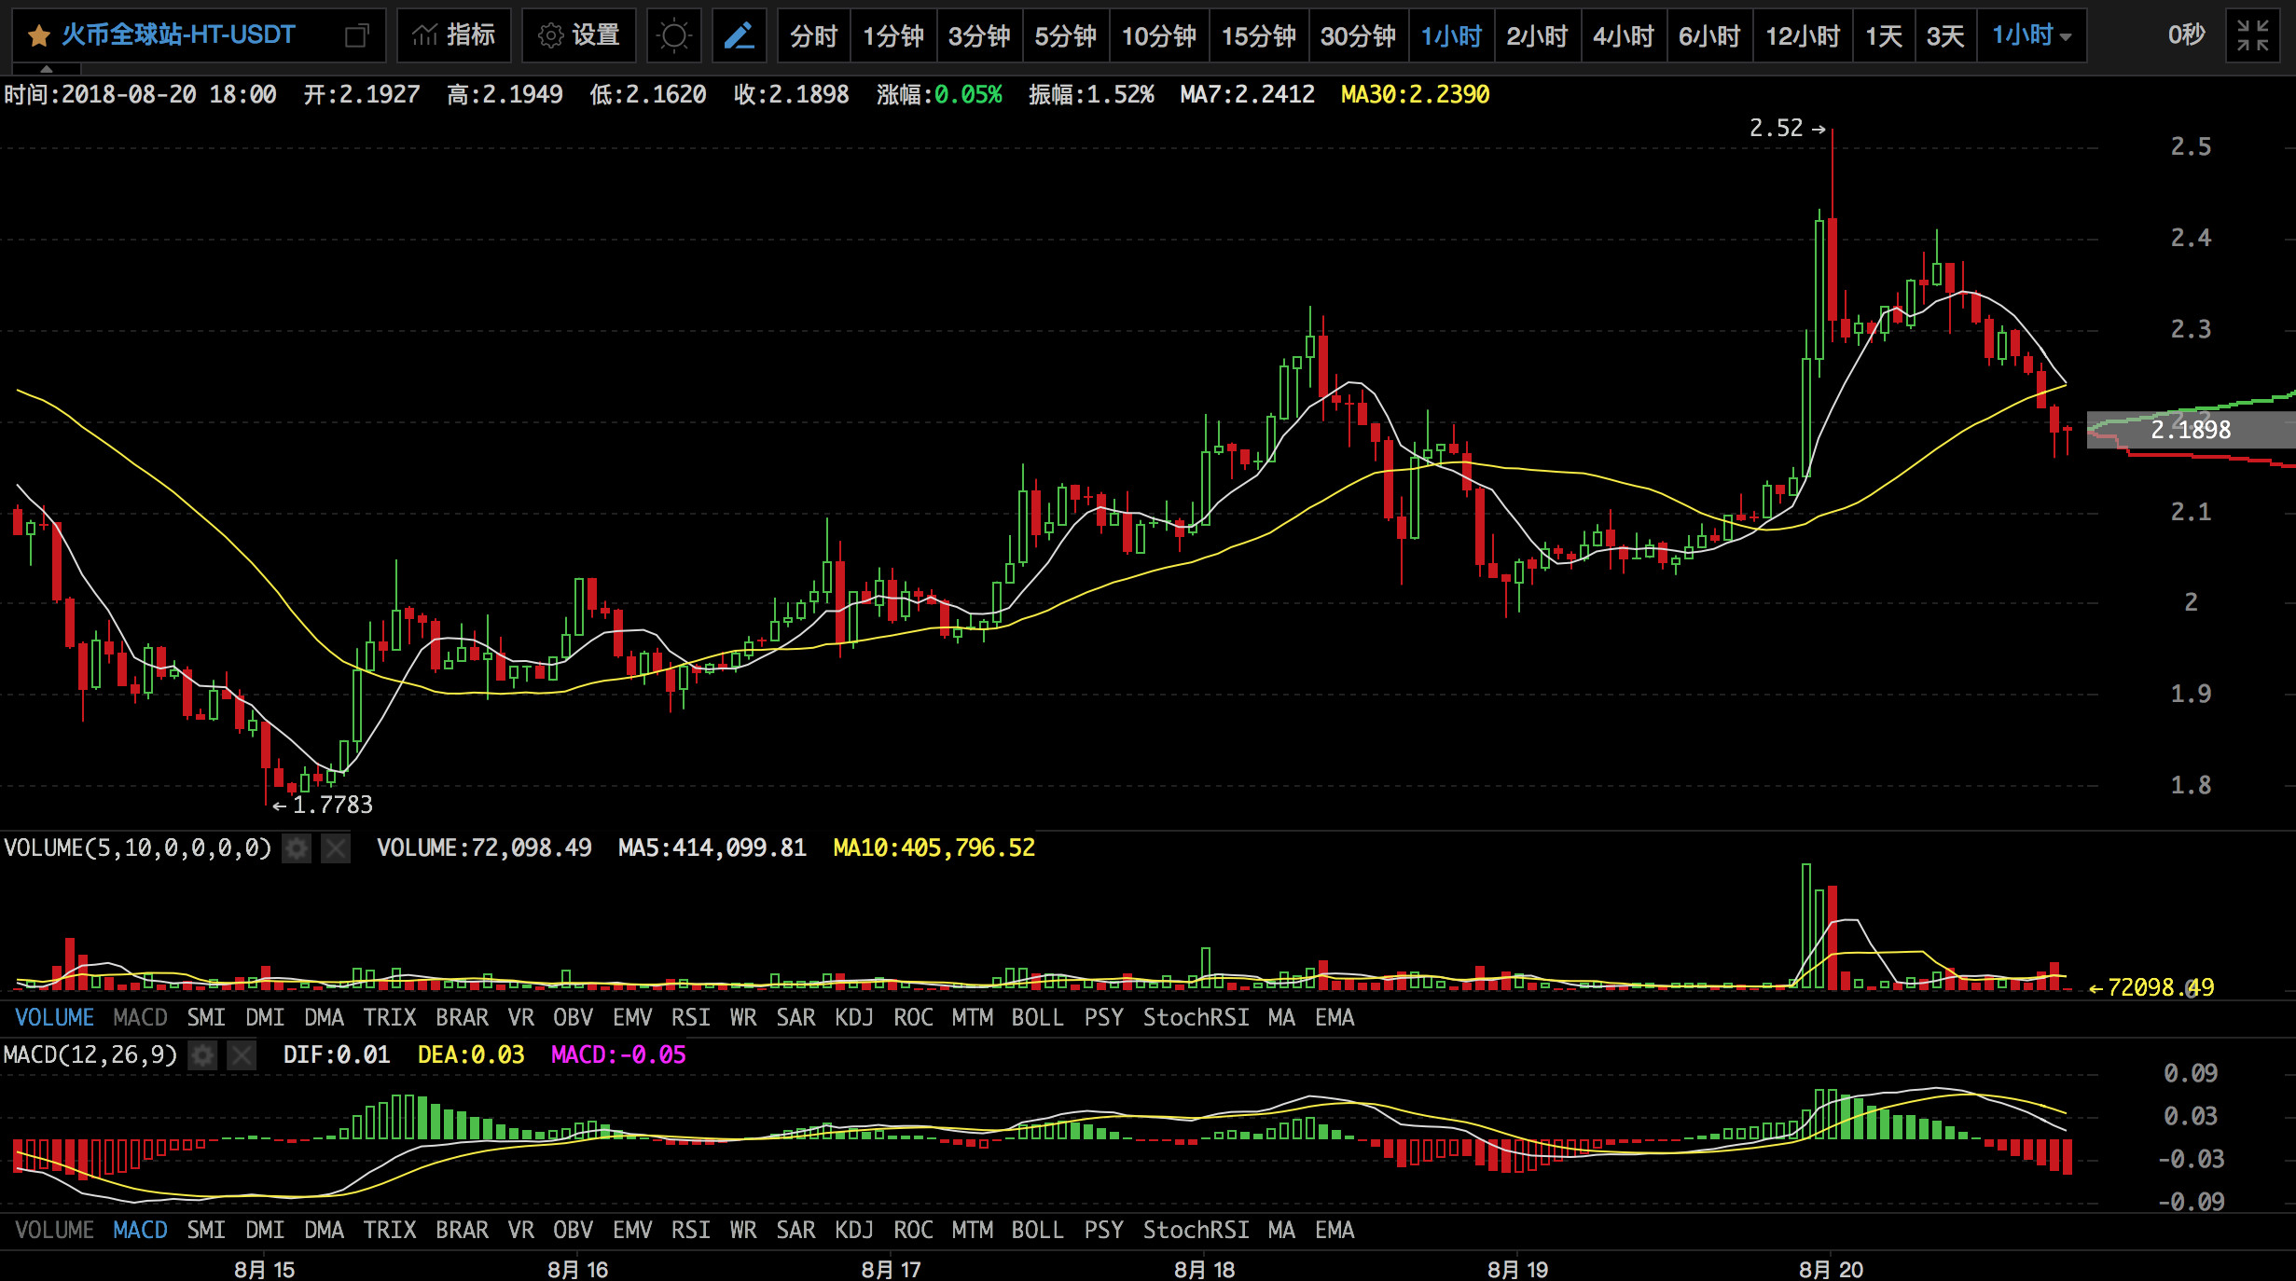The width and height of the screenshot is (2296, 1281).
Task: Expand the 1小时 interval dropdown
Action: pos(2032,36)
